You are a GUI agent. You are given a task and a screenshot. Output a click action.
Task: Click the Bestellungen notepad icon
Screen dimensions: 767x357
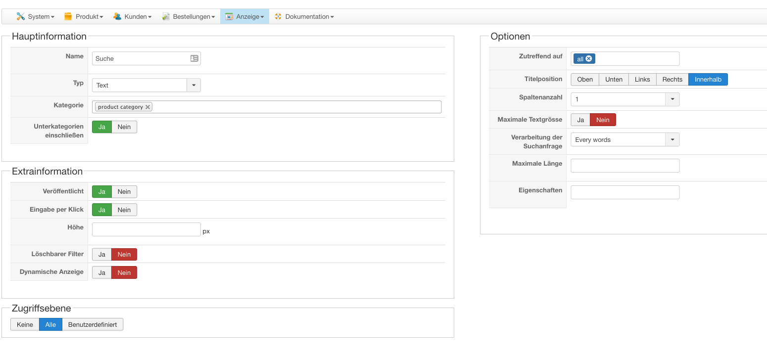(x=166, y=16)
